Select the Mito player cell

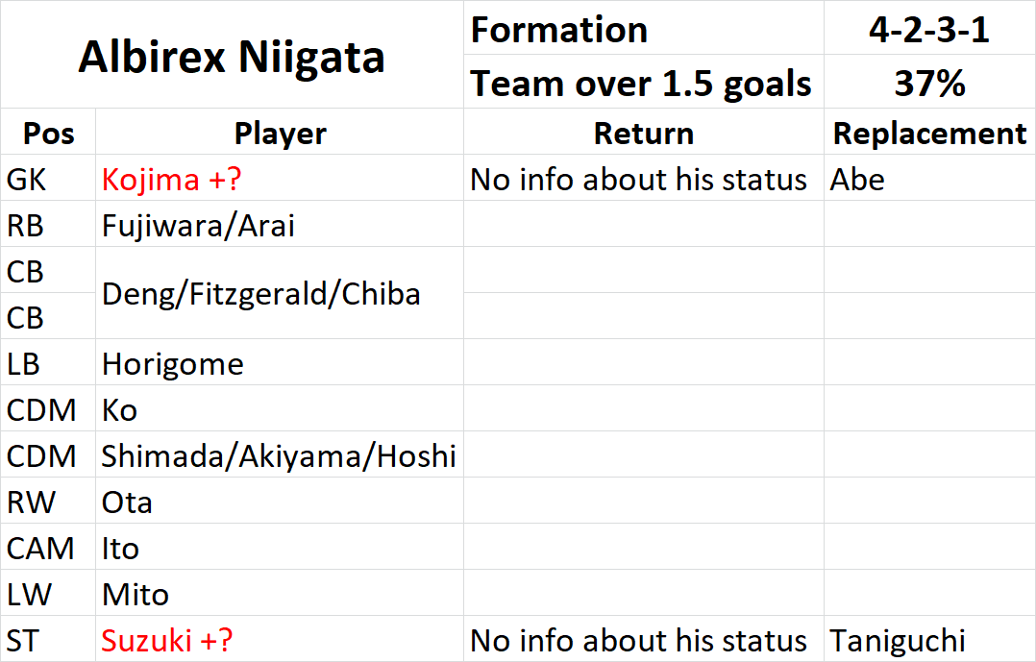(x=281, y=594)
